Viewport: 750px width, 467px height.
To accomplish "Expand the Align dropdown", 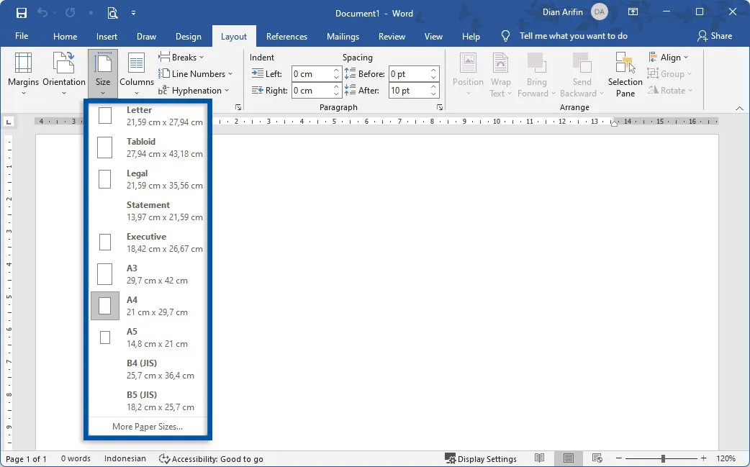I will 669,57.
